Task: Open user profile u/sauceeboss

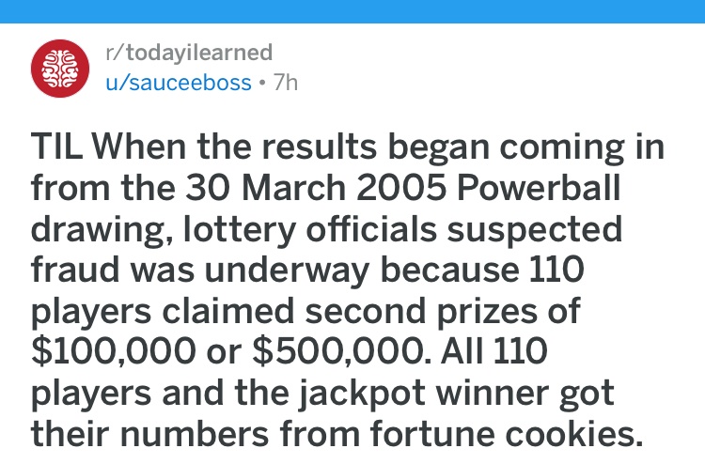Action: (x=178, y=83)
